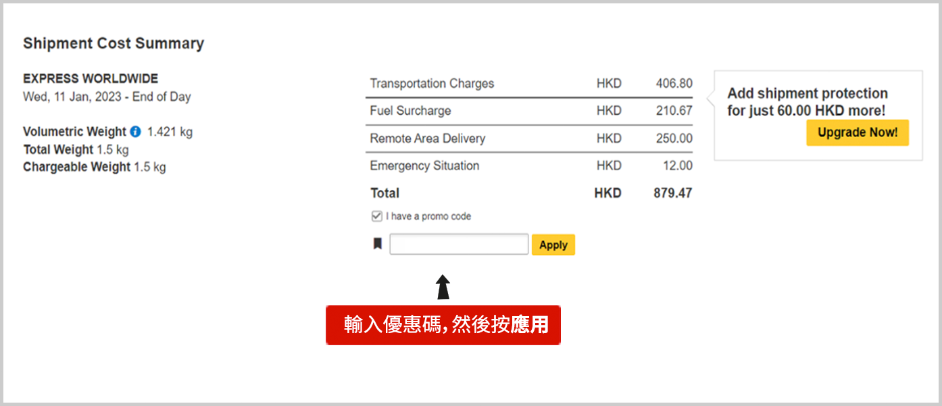This screenshot has width=942, height=406.
Task: Select the Fuel Surcharge row label
Action: pos(410,111)
